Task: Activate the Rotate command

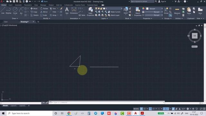Action: [x=44, y=9]
